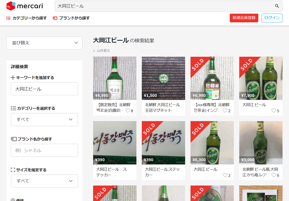289x201 pixels.
Task: Like the ¥6,300 大同江 ビール listing
Action: click(x=225, y=175)
